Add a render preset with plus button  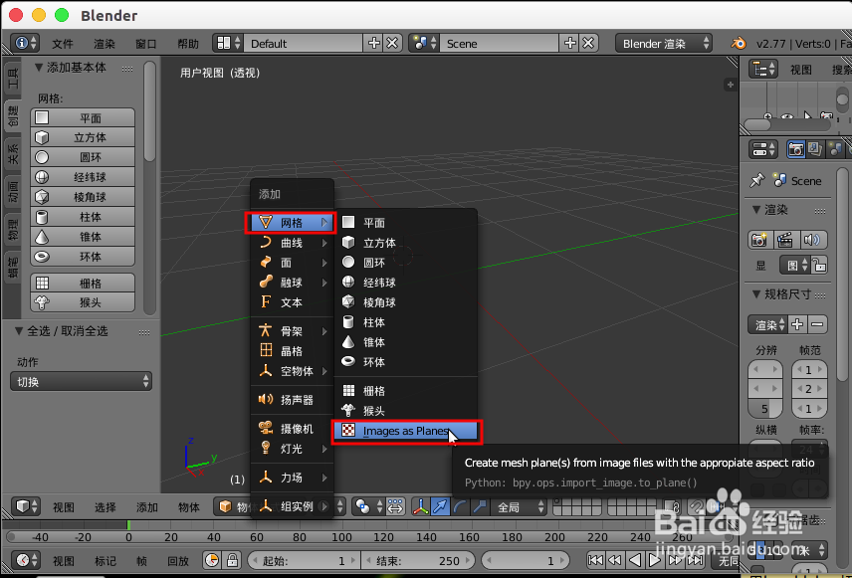[797, 325]
